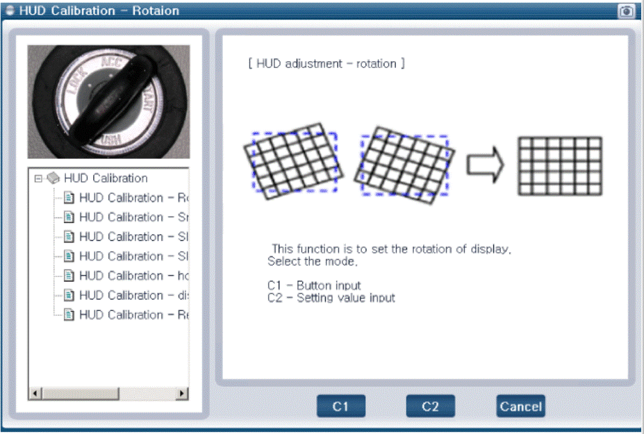Click the straightened grid after the diagram arrow
This screenshot has height=434, width=644.
[560, 166]
